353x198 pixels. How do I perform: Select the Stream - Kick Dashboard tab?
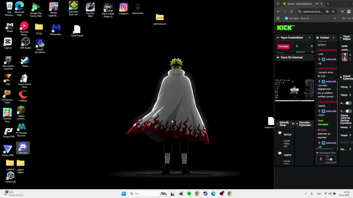tap(303, 4)
